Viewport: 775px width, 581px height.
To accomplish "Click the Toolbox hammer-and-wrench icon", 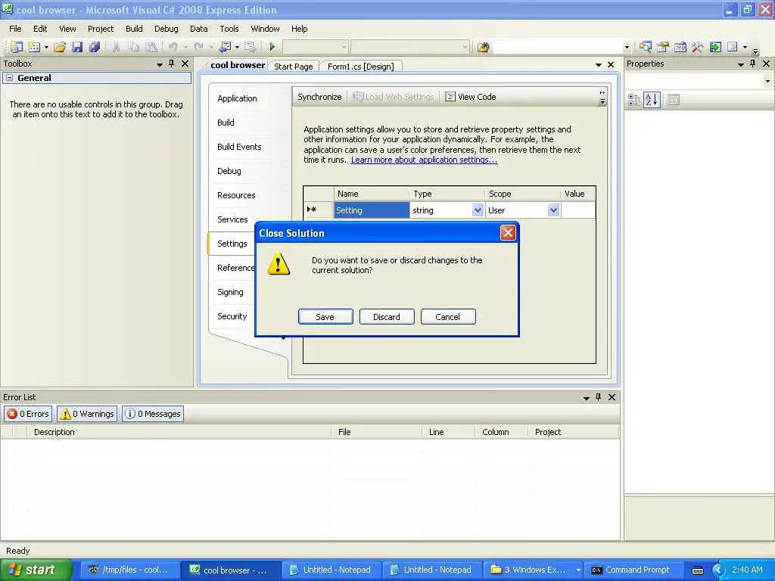I will tap(697, 47).
